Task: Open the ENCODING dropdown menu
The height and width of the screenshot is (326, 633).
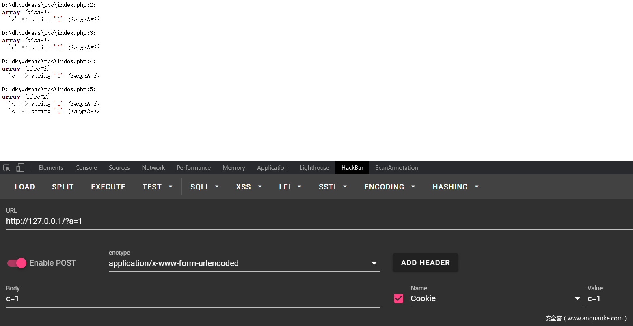Action: tap(389, 187)
